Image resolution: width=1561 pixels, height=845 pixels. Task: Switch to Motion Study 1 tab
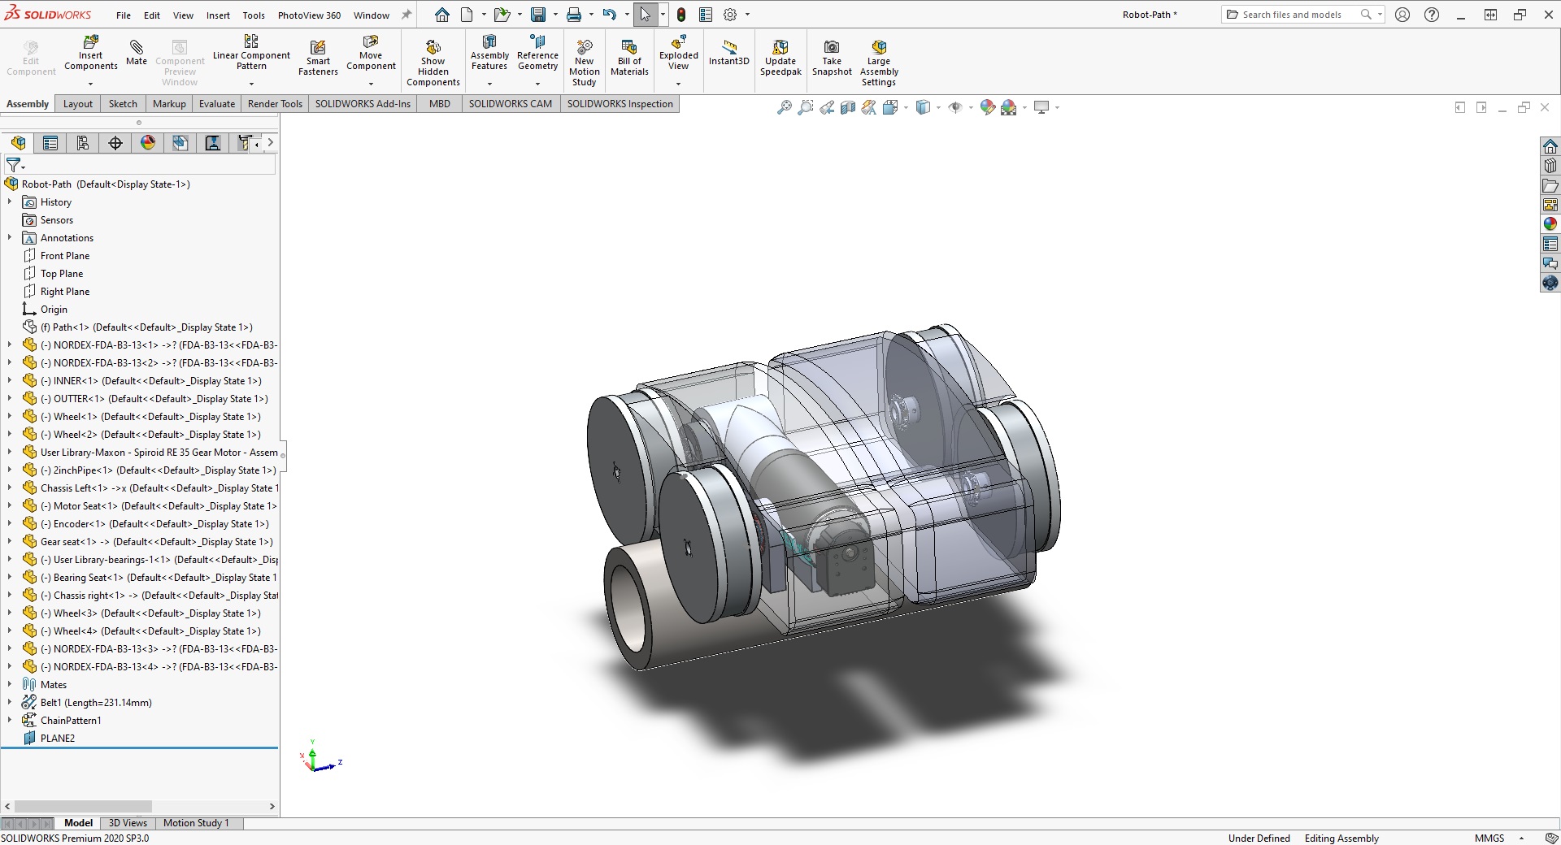(196, 823)
